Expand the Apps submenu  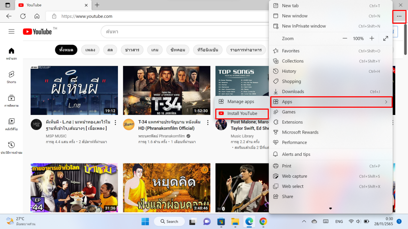(331, 102)
